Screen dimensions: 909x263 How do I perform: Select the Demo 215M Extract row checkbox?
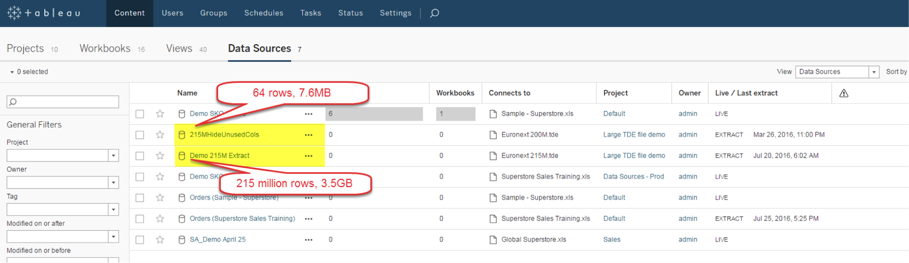coord(140,156)
